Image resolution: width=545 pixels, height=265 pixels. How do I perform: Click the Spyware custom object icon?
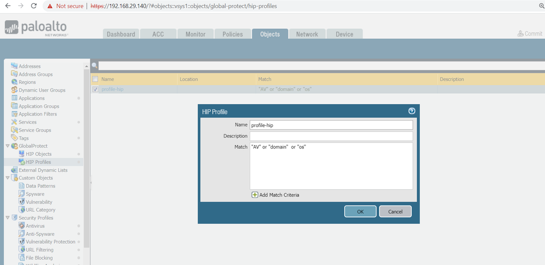[x=22, y=194]
